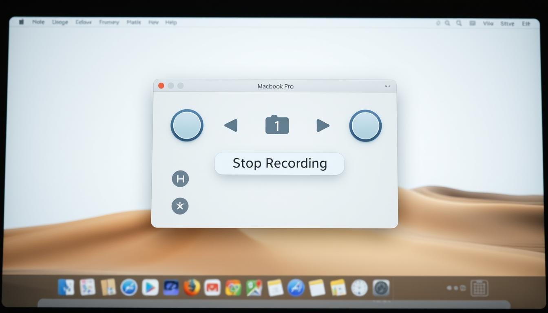Click the round button left of the arrows
The image size is (548, 313).
pos(187,125)
